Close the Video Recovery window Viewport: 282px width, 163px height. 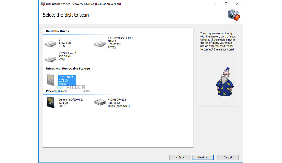tap(237, 4)
